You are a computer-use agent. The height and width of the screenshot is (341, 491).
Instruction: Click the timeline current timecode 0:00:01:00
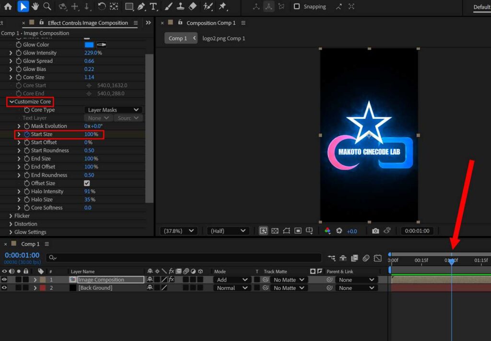22,255
